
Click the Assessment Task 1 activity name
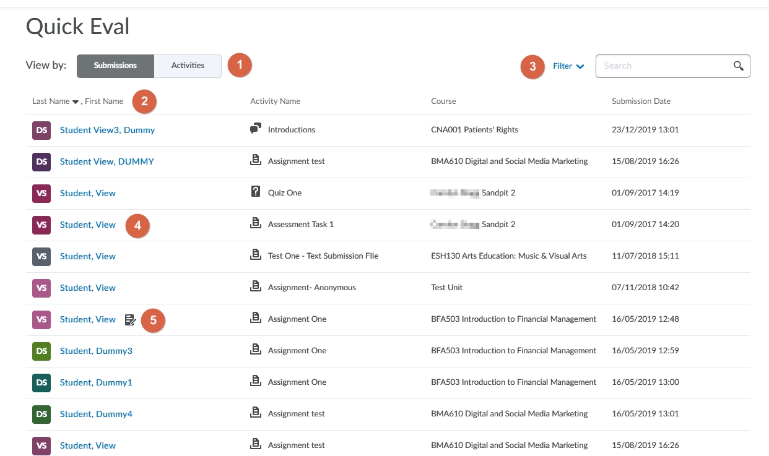point(301,225)
